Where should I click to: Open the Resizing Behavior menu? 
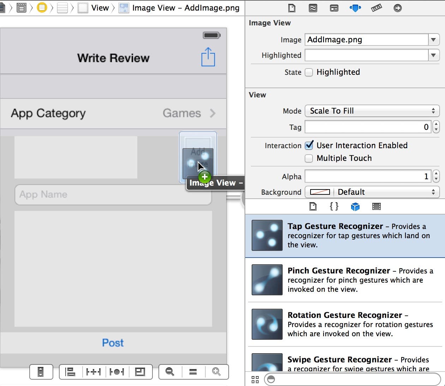(x=140, y=372)
